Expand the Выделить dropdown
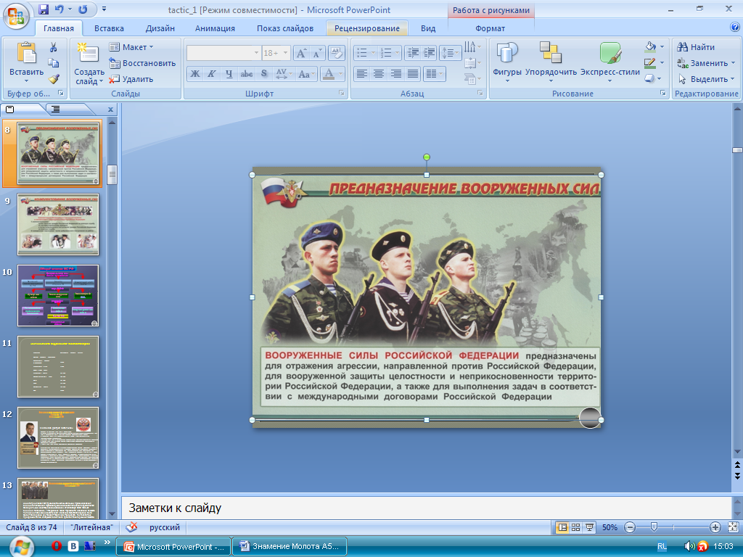 [x=707, y=79]
